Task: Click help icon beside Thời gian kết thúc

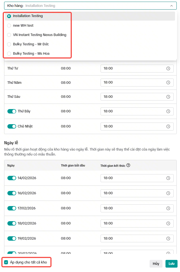Action: pyautogui.click(x=128, y=165)
